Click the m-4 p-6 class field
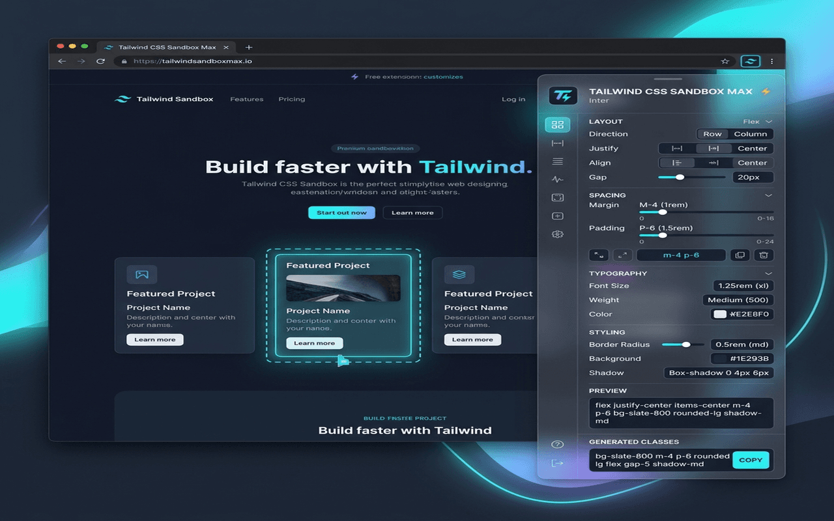Screen dimensions: 834x521 (681, 256)
